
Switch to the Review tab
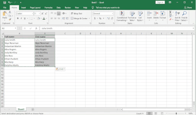point(68,8)
